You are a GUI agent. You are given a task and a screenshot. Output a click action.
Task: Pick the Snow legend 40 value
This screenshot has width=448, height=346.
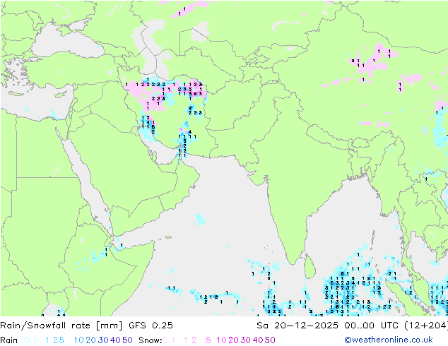point(258,340)
